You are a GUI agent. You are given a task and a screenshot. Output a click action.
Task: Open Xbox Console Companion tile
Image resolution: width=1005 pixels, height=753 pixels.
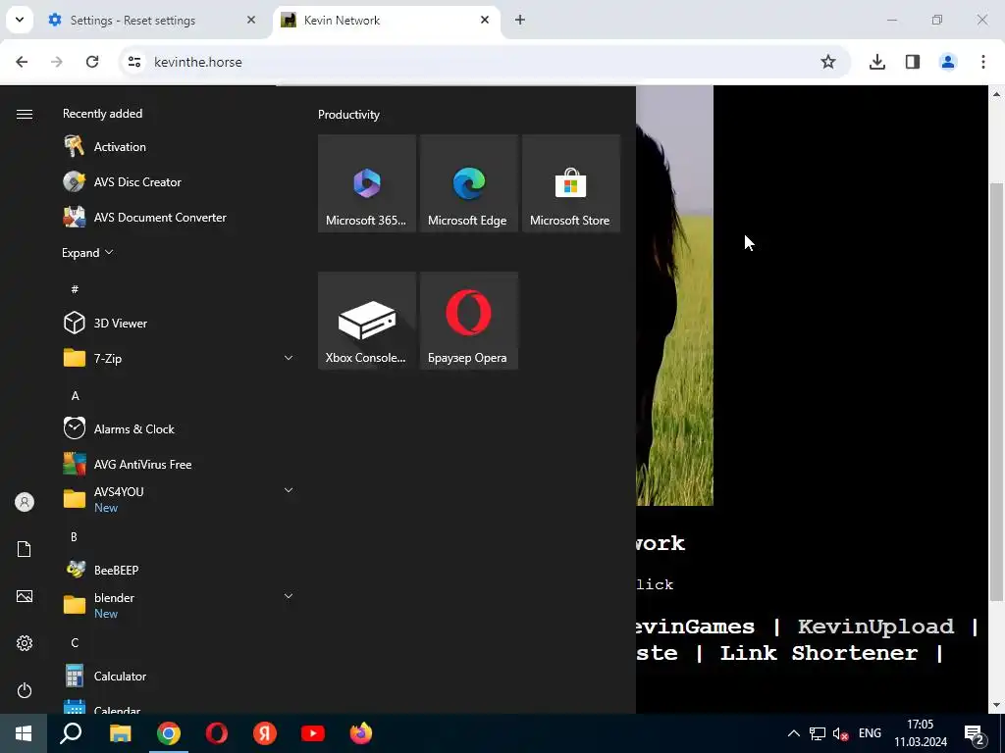(367, 321)
